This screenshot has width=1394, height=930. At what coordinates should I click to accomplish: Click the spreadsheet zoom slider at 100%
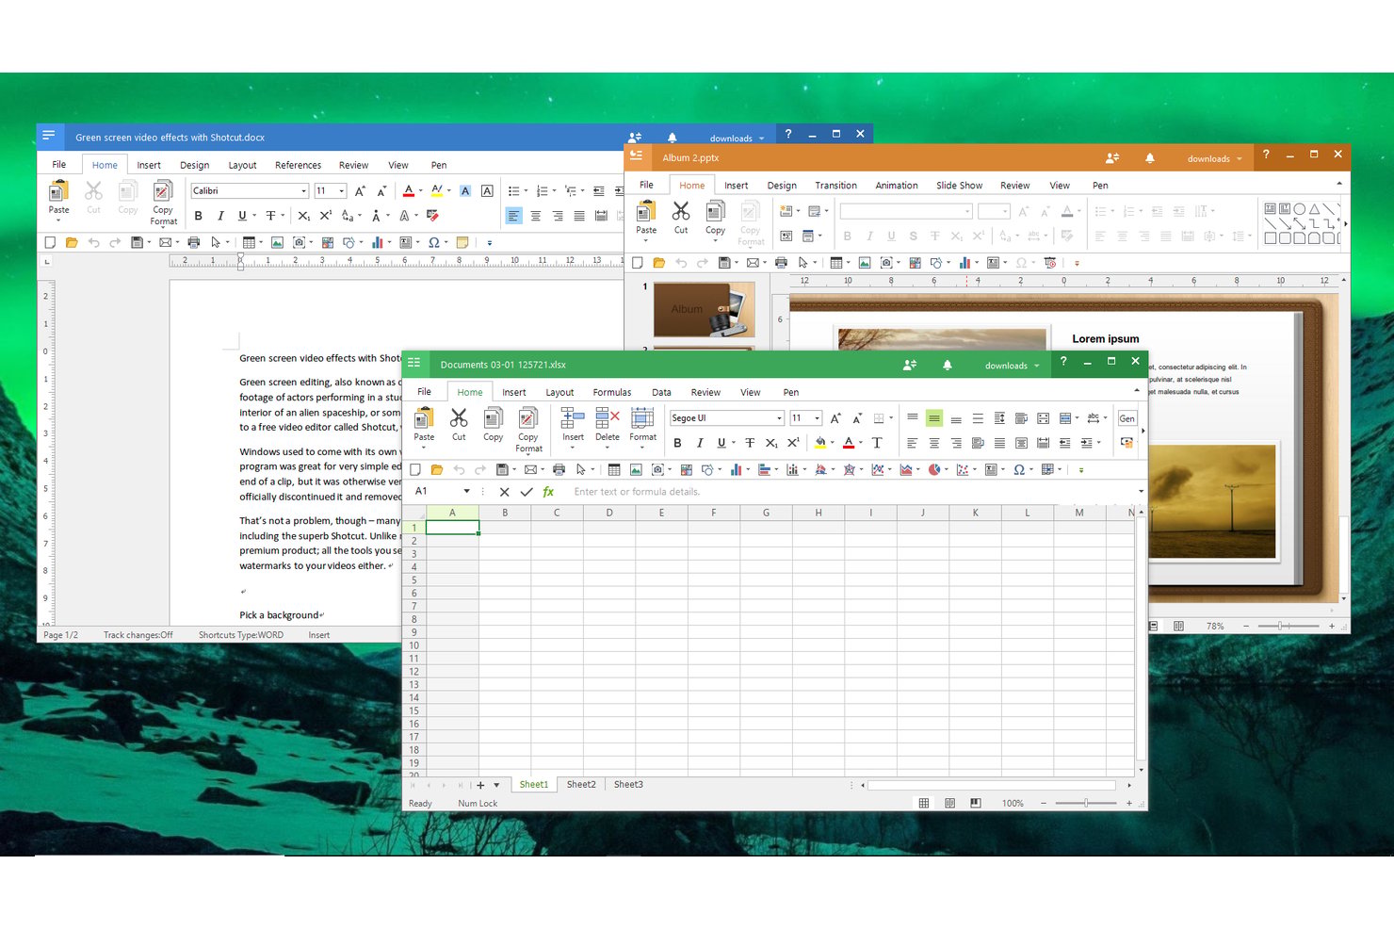pos(1086,803)
